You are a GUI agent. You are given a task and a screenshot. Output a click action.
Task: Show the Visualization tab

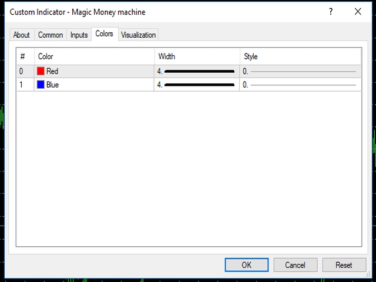[x=138, y=35]
